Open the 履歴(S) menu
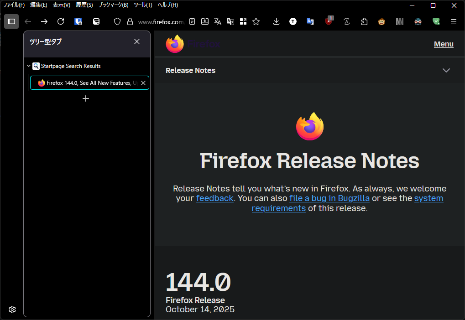Viewport: 465px width, 320px height. (84, 5)
